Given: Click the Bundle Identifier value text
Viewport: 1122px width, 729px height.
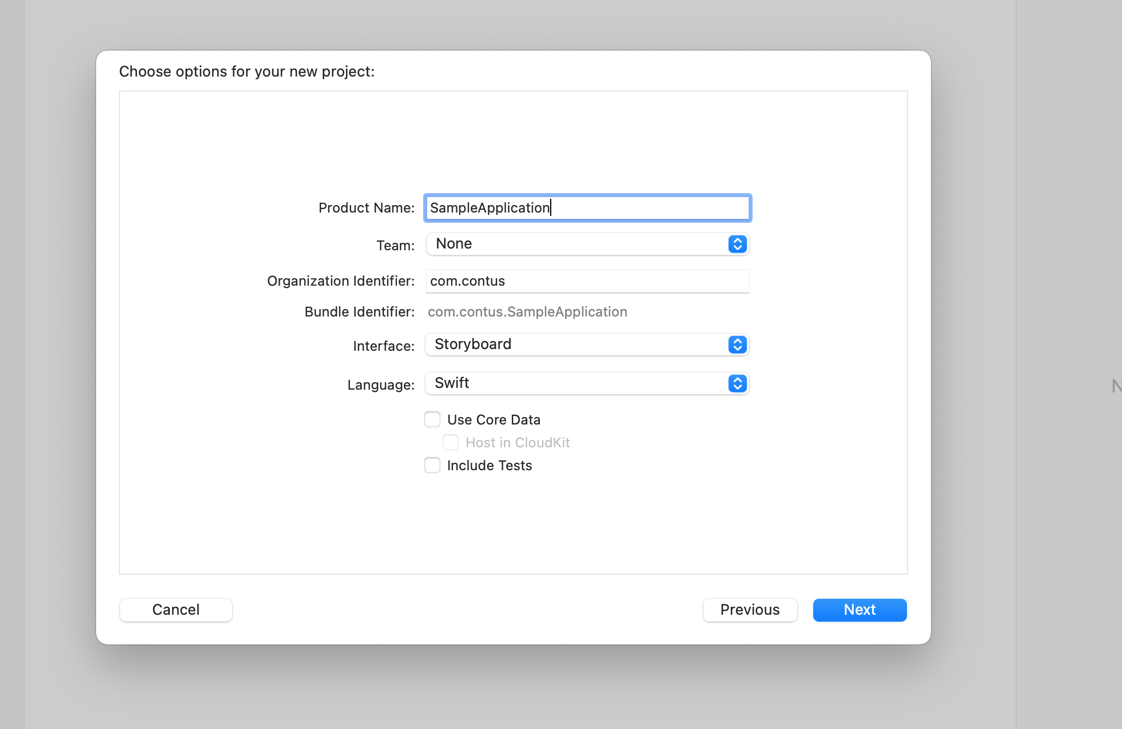Looking at the screenshot, I should [x=527, y=312].
